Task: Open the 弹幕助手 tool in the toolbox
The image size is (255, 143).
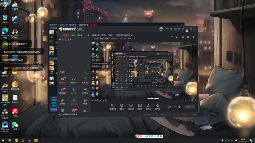Action: pyautogui.click(x=62, y=80)
